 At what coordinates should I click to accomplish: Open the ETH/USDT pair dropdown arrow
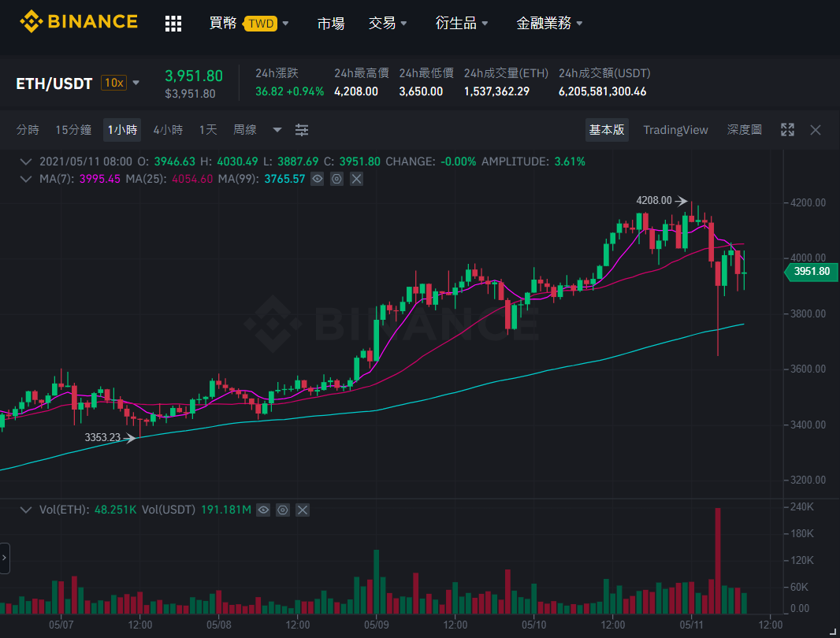click(x=136, y=83)
